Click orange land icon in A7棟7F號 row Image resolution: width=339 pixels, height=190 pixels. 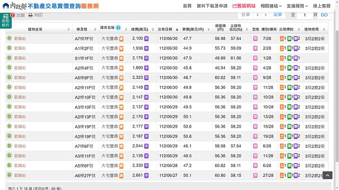[282, 38]
